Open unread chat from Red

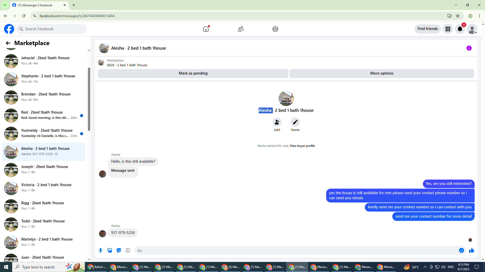coord(43,115)
